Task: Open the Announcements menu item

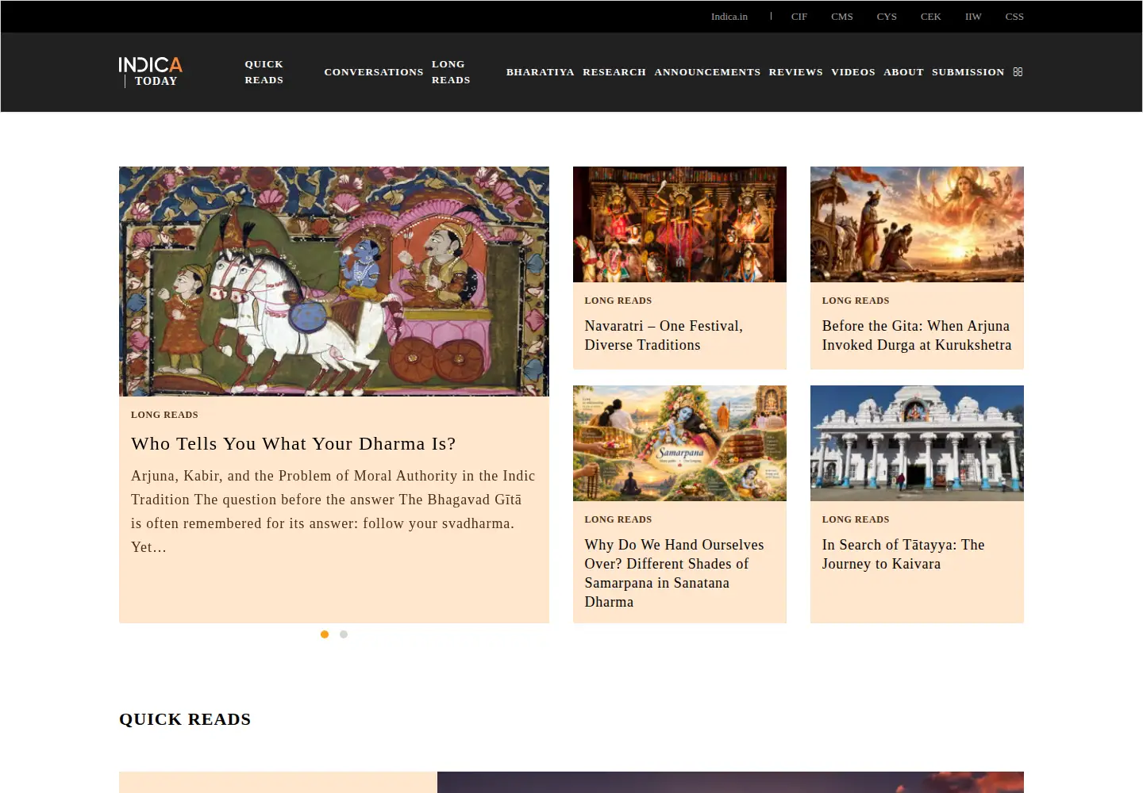Action: click(707, 72)
